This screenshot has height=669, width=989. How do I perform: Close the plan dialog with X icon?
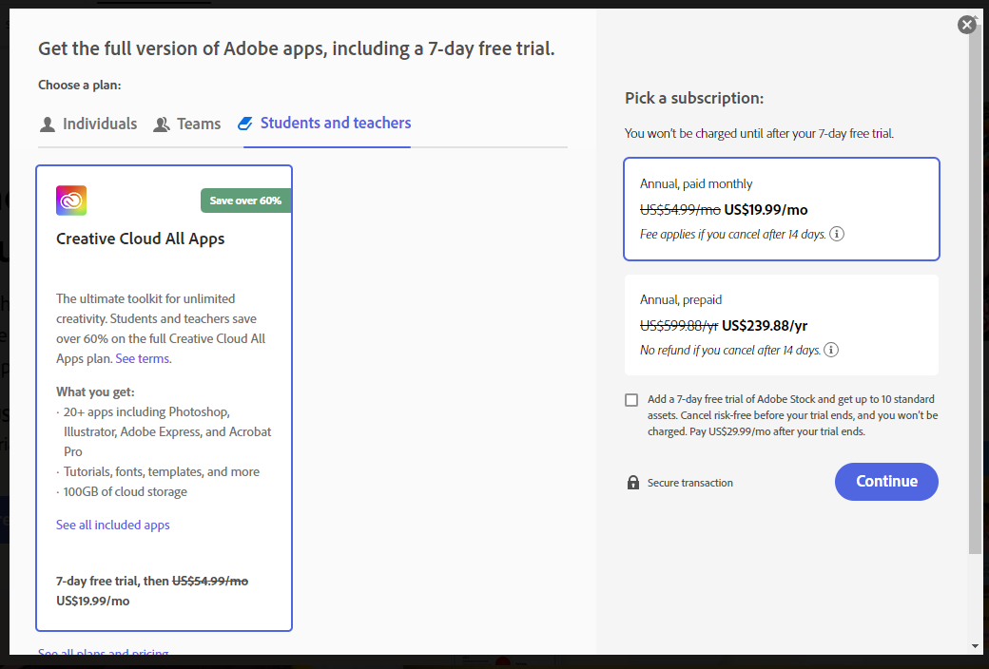tap(967, 25)
